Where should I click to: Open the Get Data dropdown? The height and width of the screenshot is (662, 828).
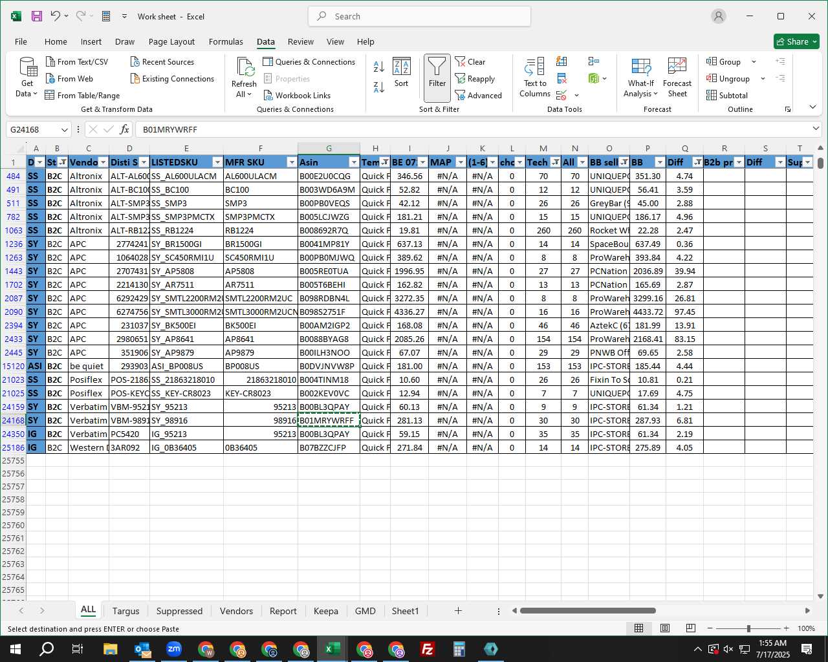pos(27,78)
